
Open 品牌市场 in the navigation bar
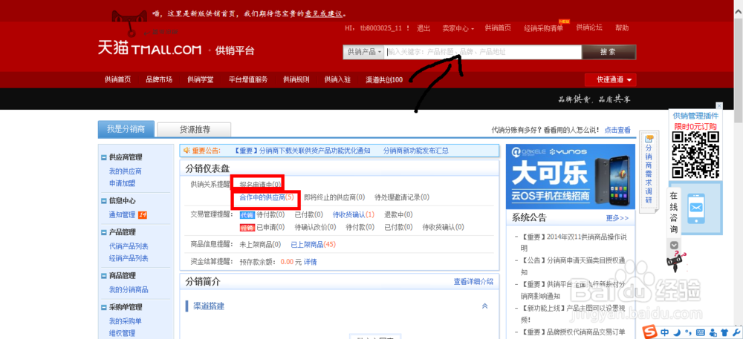159,80
